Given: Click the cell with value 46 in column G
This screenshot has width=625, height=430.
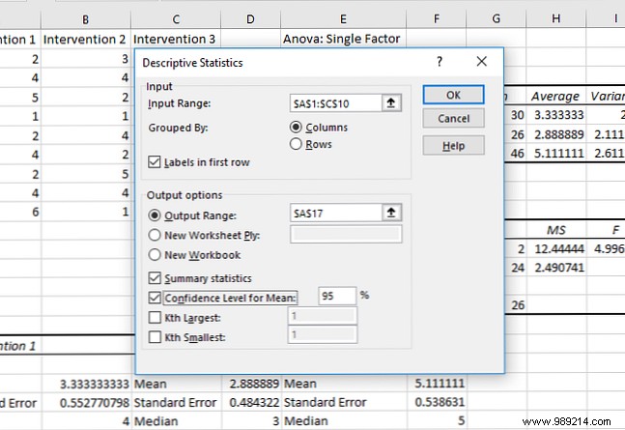Looking at the screenshot, I should (x=516, y=154).
